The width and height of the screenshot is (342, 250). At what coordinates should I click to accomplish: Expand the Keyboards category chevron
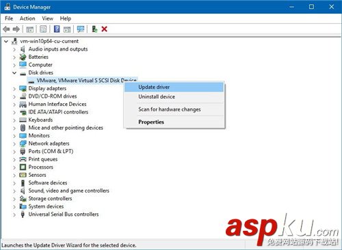click(x=14, y=120)
